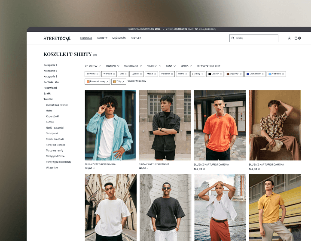Select Shopperki in the sidebar
311x241 pixels.
pos(52,133)
